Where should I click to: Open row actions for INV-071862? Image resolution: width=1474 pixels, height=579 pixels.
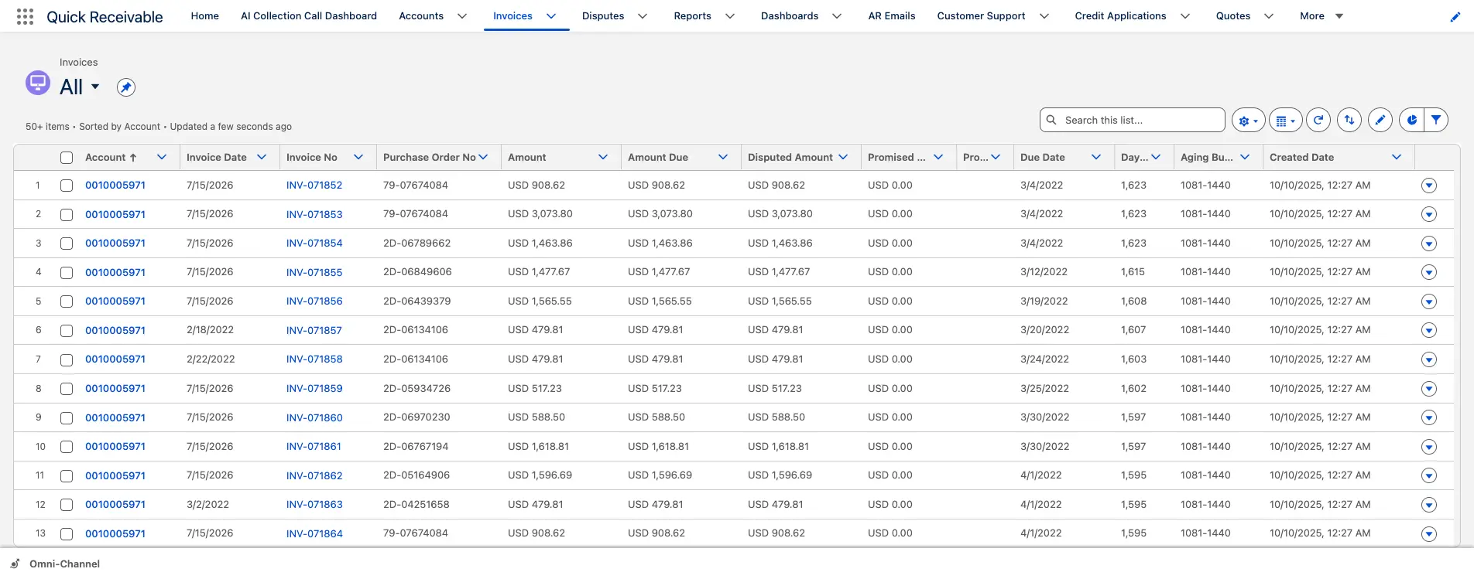pyautogui.click(x=1429, y=475)
